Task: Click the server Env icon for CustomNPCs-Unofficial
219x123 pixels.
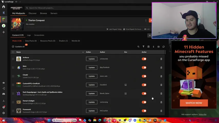Action: click(126, 85)
